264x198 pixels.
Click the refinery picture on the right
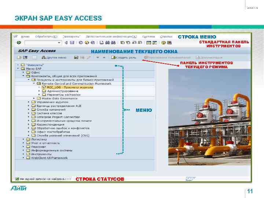[x=209, y=117]
